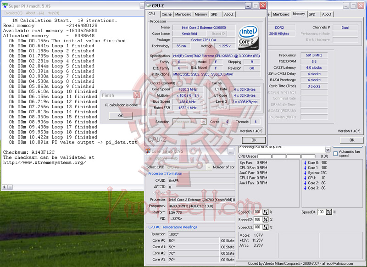Viewport: 367px width, 267px height.
Task: Click the Speed03 percentage field
Action: point(258,227)
